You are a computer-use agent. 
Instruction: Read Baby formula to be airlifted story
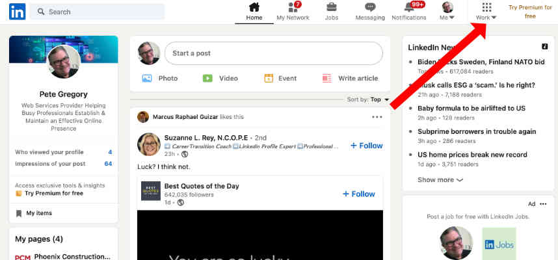pyautogui.click(x=472, y=108)
